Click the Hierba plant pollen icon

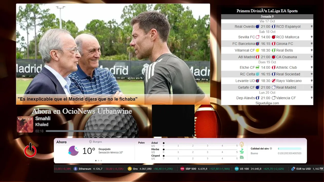click(x=242, y=151)
